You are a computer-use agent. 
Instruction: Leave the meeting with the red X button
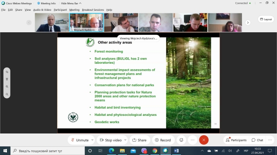tap(204, 140)
